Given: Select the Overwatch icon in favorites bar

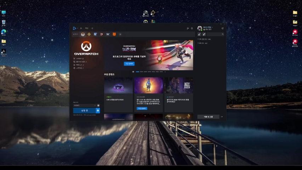Looking at the screenshot, I should 83,34.
